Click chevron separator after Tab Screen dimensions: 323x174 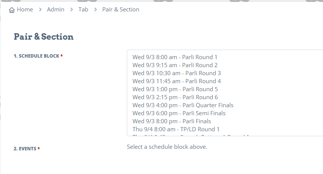(x=95, y=10)
